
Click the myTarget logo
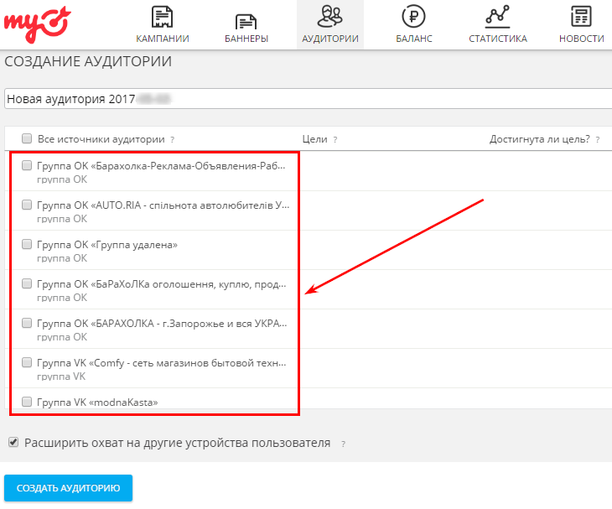pyautogui.click(x=38, y=23)
